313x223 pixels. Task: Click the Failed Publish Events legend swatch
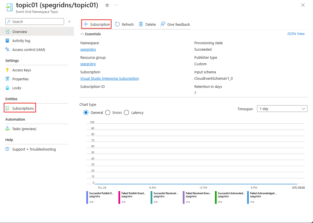[x=119, y=198]
